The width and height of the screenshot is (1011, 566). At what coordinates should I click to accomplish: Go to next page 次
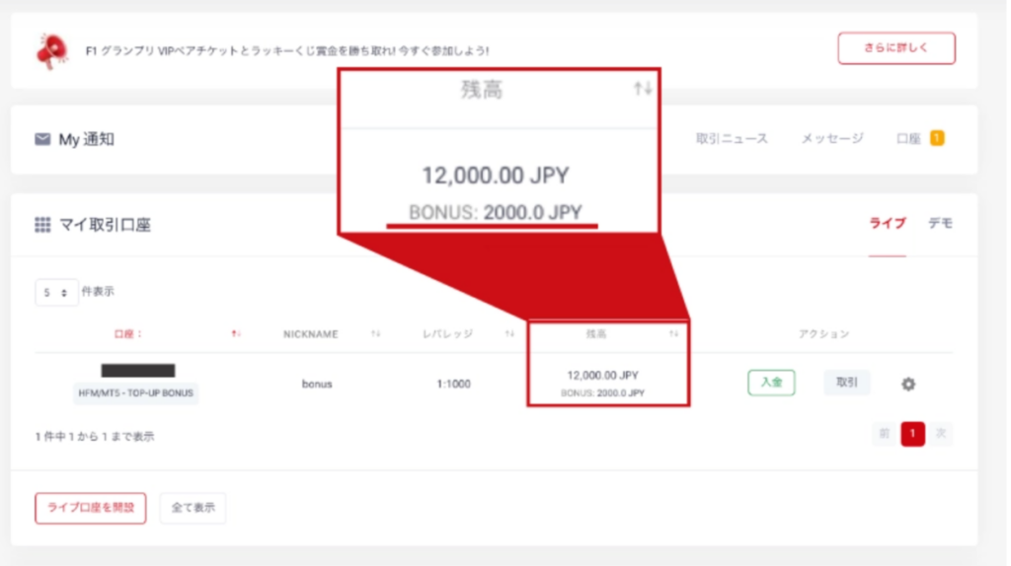point(941,434)
